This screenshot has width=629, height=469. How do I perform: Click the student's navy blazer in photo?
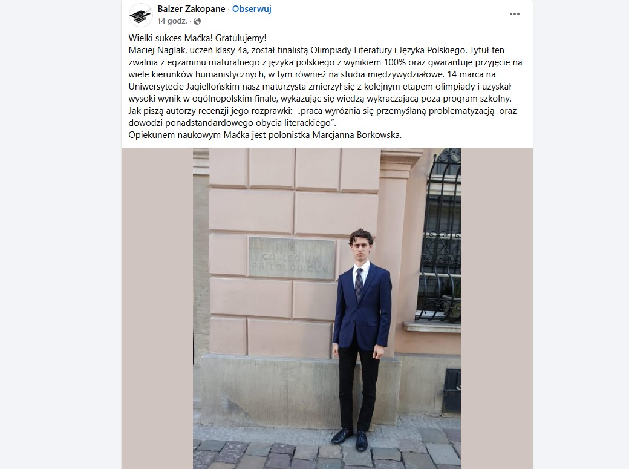pyautogui.click(x=362, y=307)
